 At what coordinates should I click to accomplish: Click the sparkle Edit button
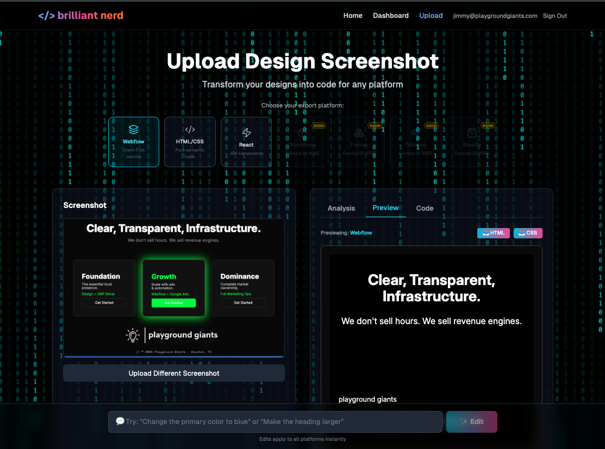471,421
